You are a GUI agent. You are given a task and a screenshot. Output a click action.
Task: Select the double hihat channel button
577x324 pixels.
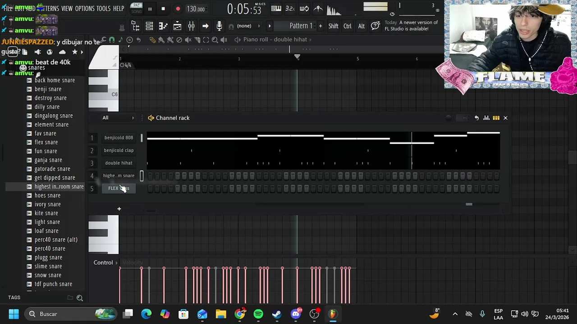[119, 163]
